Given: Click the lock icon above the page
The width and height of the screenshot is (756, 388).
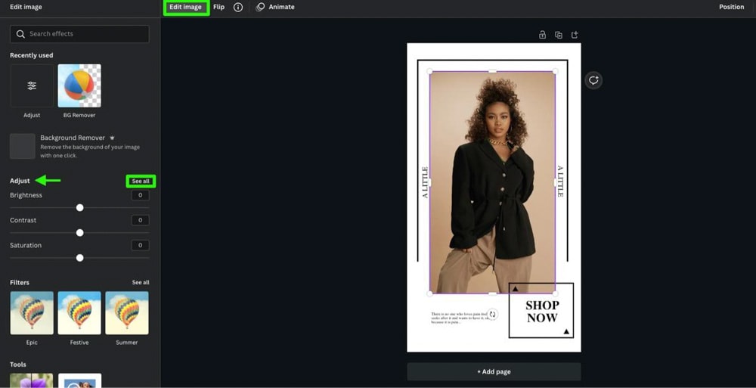Looking at the screenshot, I should [542, 35].
